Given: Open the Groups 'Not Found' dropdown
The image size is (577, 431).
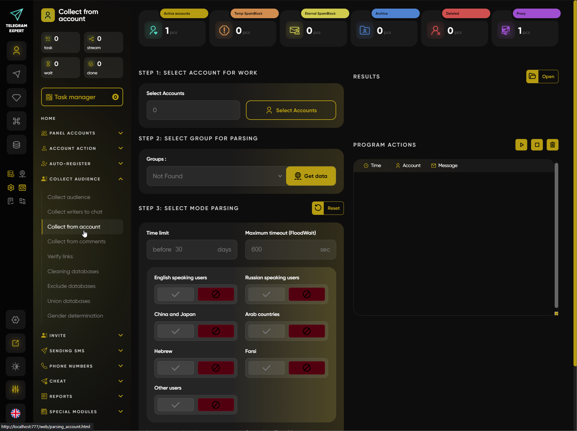Looking at the screenshot, I should [216, 176].
